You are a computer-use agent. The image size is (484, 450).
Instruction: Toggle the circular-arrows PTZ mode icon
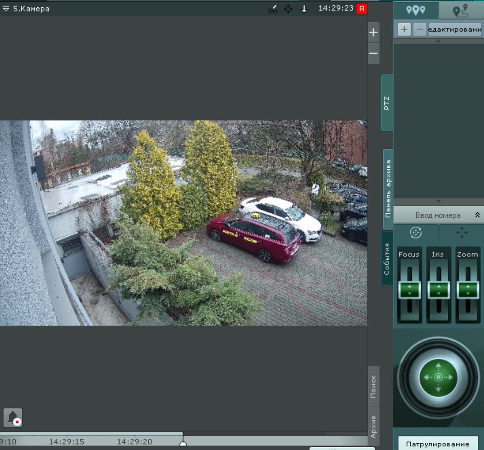[416, 233]
